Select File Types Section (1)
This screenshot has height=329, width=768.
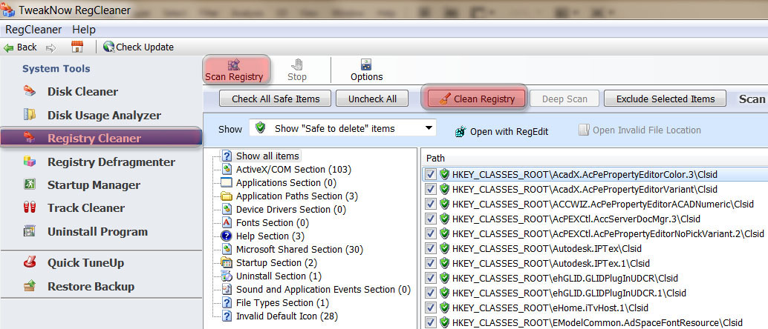tap(282, 302)
